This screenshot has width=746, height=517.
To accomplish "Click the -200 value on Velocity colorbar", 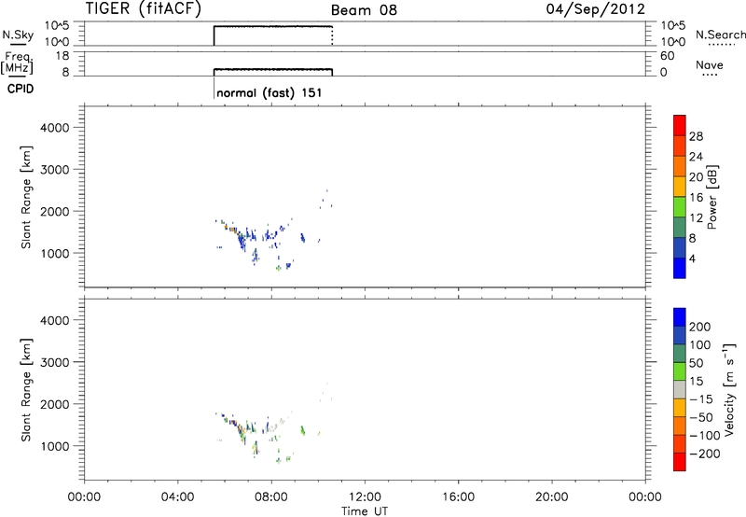I will click(705, 454).
